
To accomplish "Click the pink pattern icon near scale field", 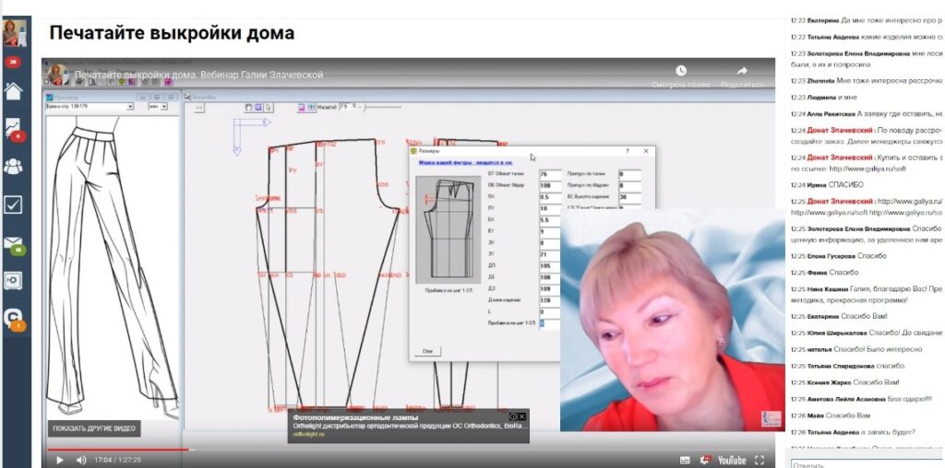I will (x=302, y=107).
